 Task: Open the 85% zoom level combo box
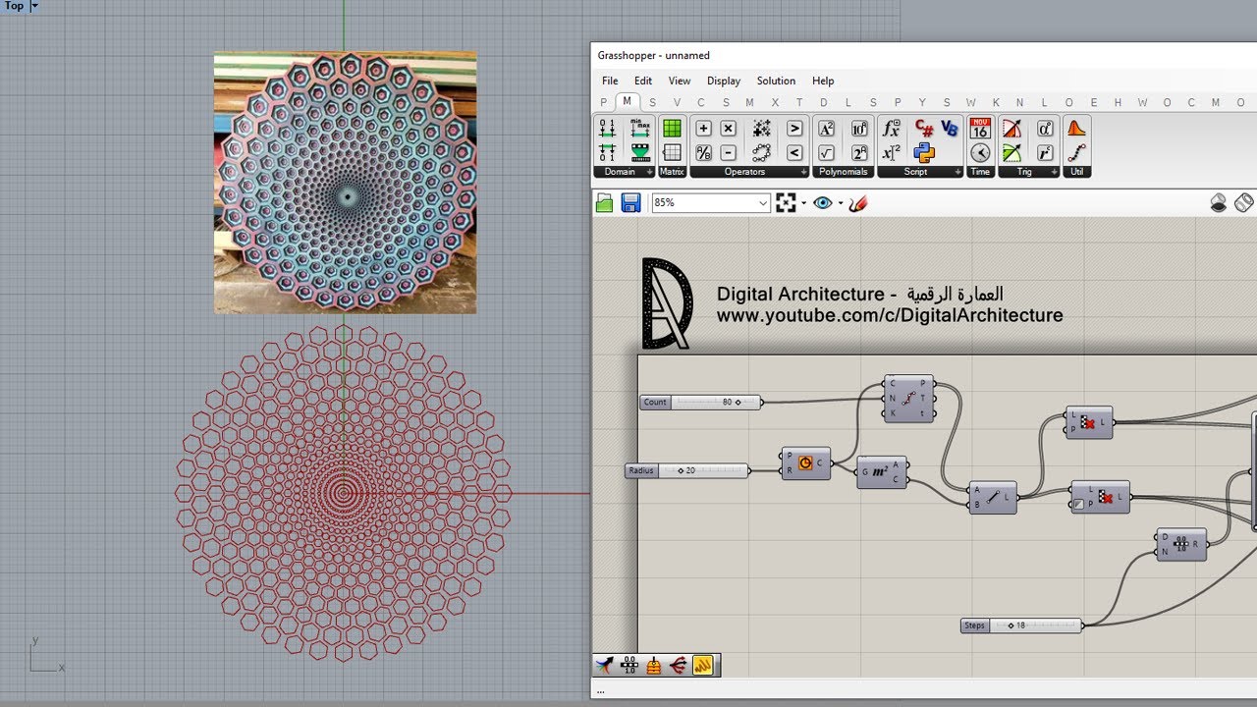click(711, 203)
